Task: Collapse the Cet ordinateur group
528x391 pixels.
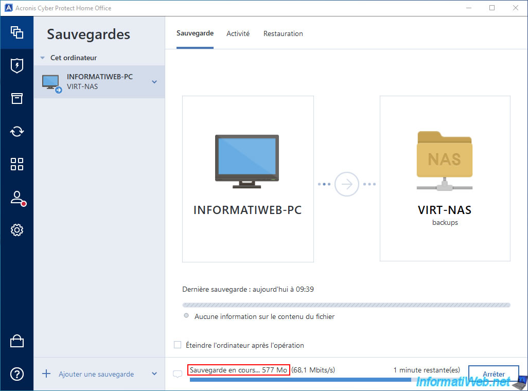Action: pyautogui.click(x=42, y=58)
